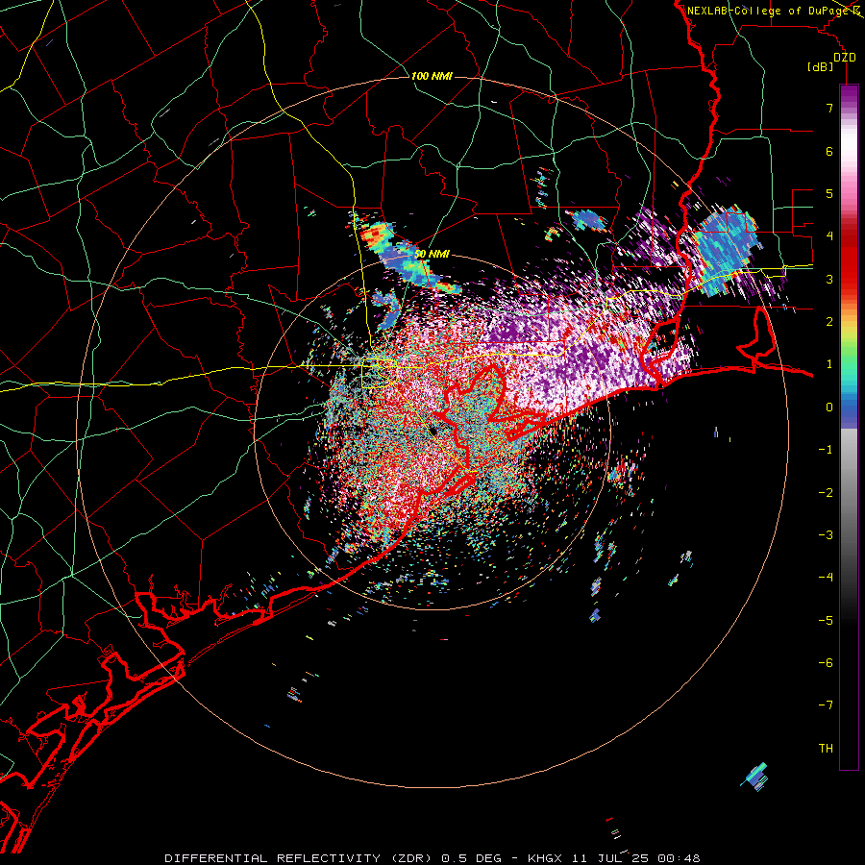
Task: Click the '-2' value on dB scale
Action: pyautogui.click(x=826, y=493)
